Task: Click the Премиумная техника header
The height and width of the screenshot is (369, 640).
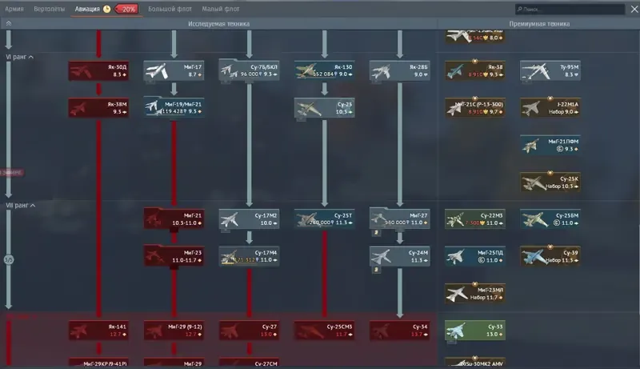Action: pyautogui.click(x=539, y=24)
